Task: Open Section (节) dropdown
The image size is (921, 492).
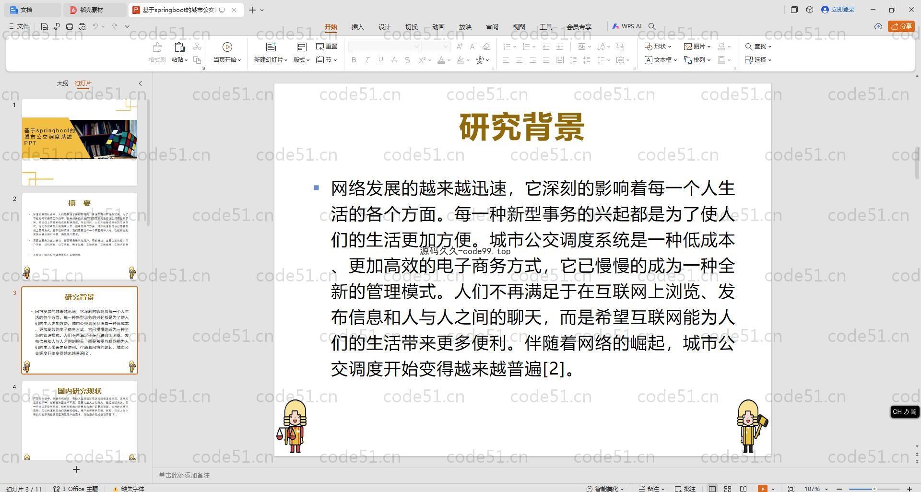Action: (327, 60)
